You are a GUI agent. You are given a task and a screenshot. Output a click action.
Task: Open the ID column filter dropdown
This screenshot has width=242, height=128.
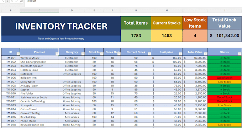(x=18, y=54)
